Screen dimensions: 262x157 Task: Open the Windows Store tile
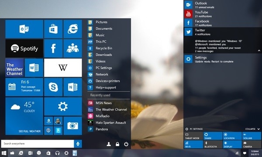click(53, 29)
